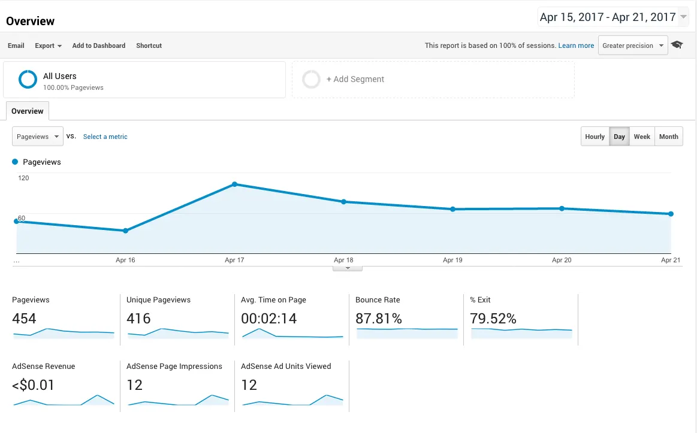
Task: Click the empty Add Segment circle icon
Action: click(311, 79)
